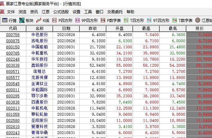
Task: Select stock name 四通股份
Action: (x=40, y=102)
